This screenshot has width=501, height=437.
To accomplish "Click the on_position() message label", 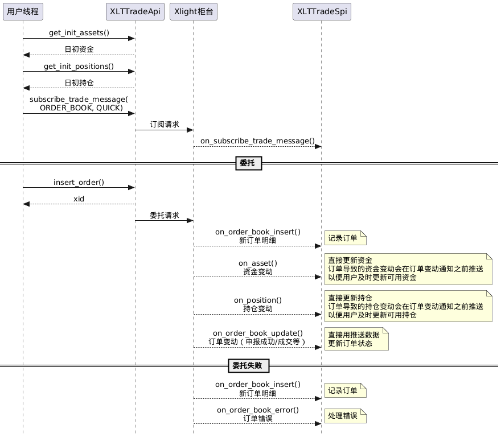I will [x=258, y=300].
